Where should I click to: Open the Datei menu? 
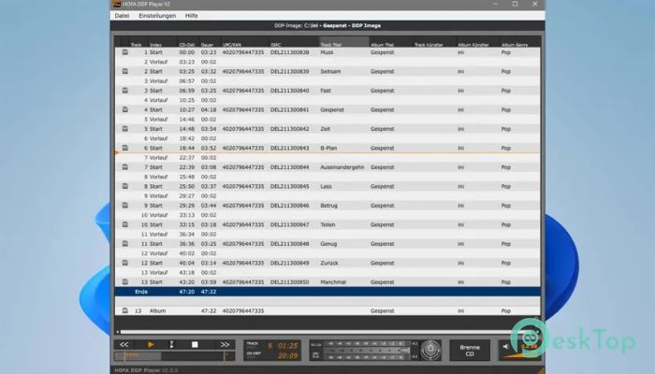[122, 16]
